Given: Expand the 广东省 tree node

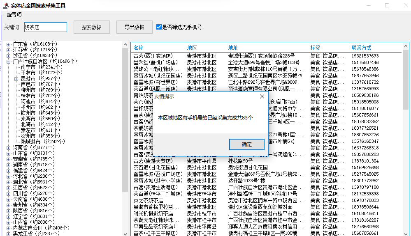Looking at the screenshot, I should tap(9, 44).
